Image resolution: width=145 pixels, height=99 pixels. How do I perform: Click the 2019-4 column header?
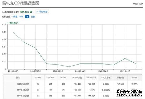tap(64, 78)
